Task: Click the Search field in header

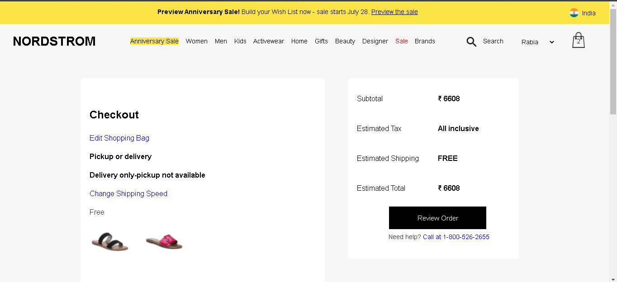Action: 493,41
